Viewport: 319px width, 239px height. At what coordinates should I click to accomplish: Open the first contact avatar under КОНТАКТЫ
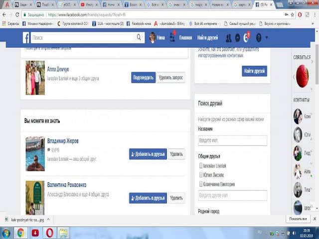point(298,116)
